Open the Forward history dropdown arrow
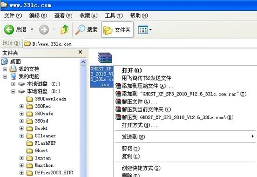Screen dimensions: 257x177 click(x=54, y=29)
